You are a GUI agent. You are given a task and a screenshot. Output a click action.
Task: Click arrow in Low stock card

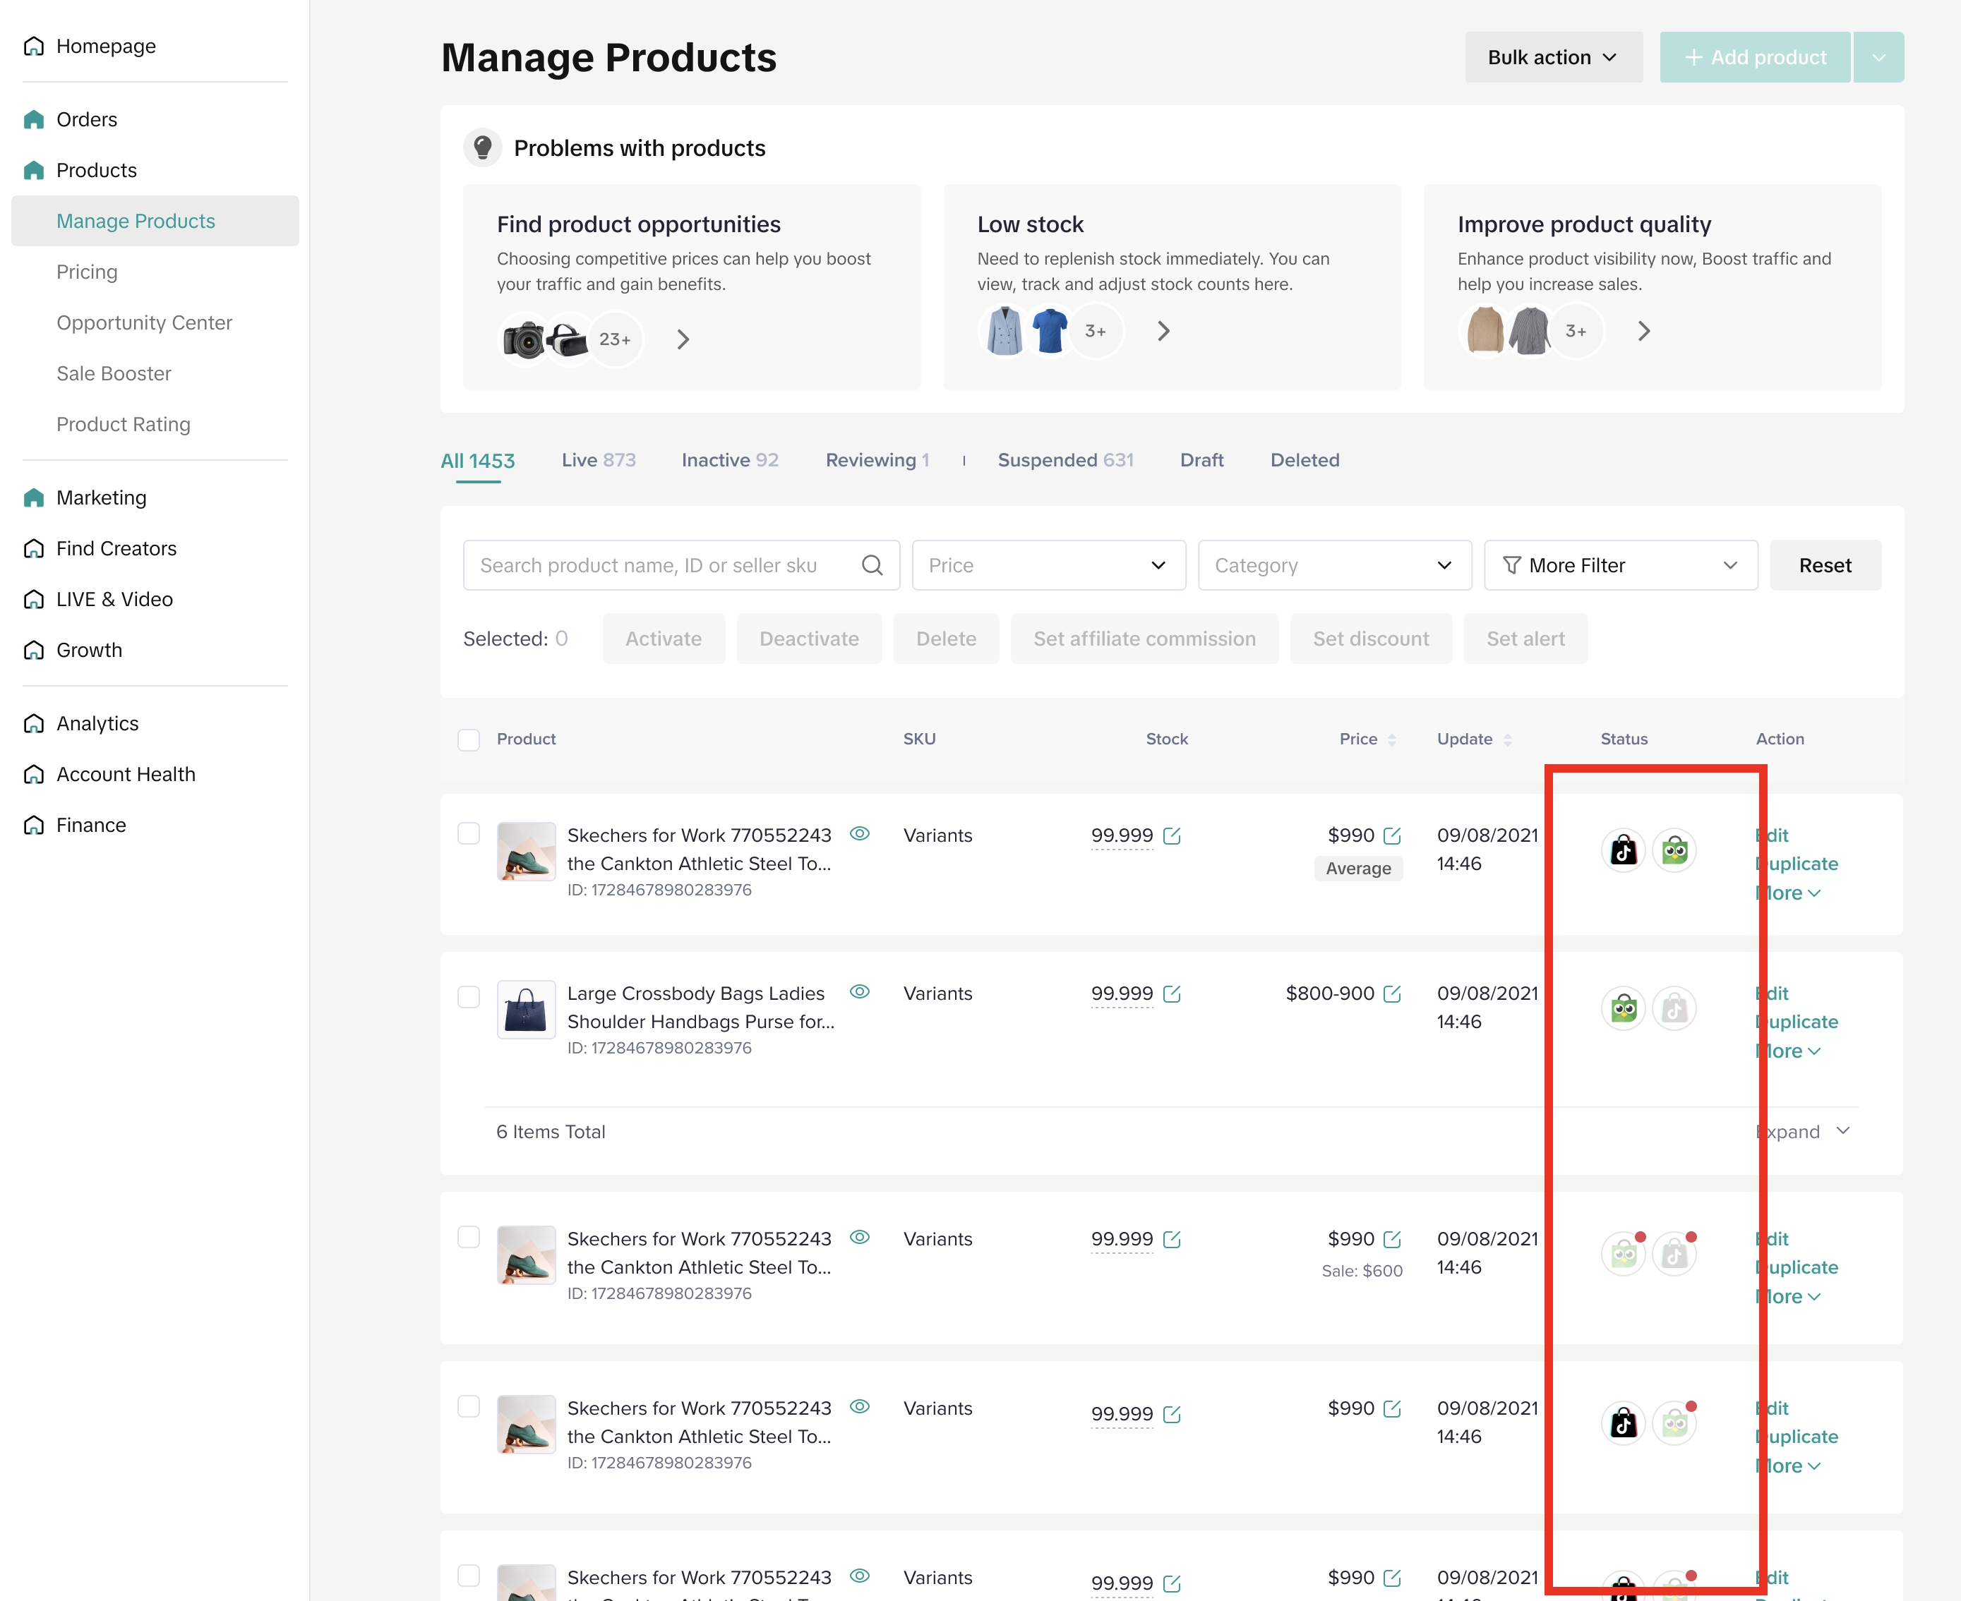(x=1163, y=331)
